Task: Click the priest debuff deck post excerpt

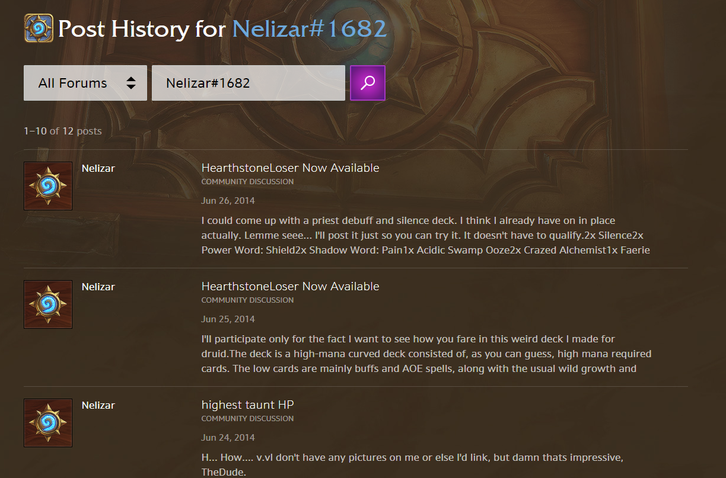Action: coord(425,235)
